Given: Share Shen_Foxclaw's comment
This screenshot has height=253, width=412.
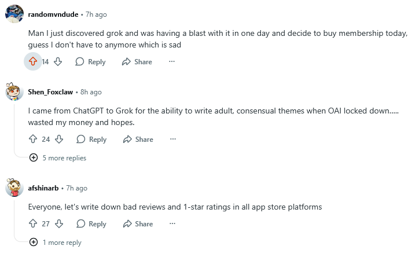Looking at the screenshot, I should click(x=138, y=139).
